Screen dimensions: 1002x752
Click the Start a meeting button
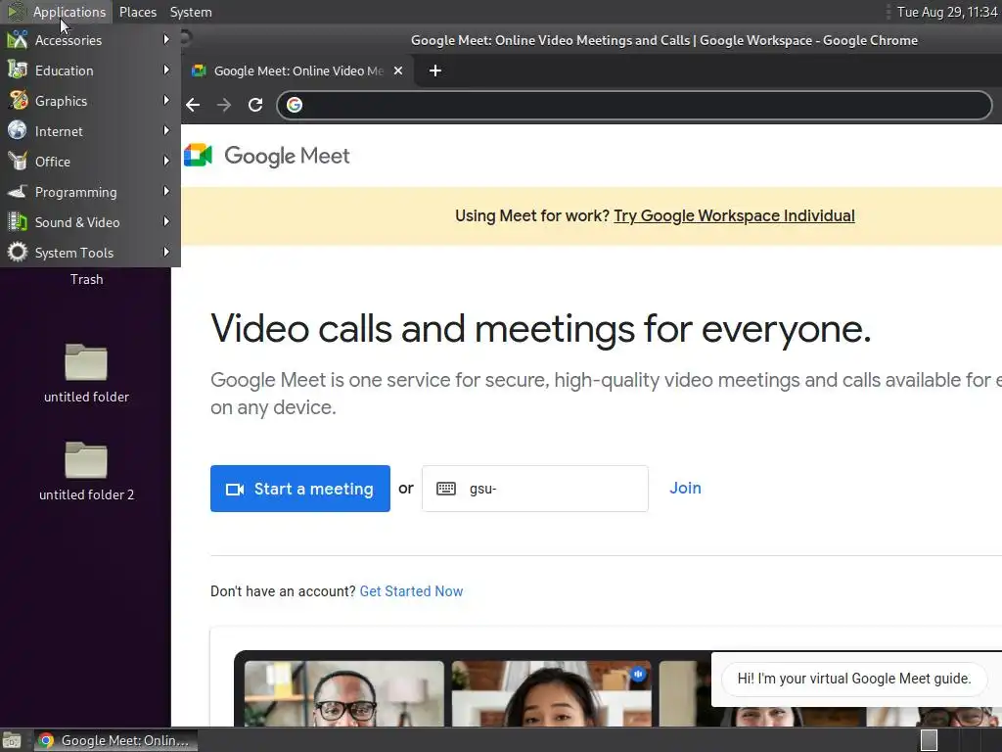click(x=300, y=489)
